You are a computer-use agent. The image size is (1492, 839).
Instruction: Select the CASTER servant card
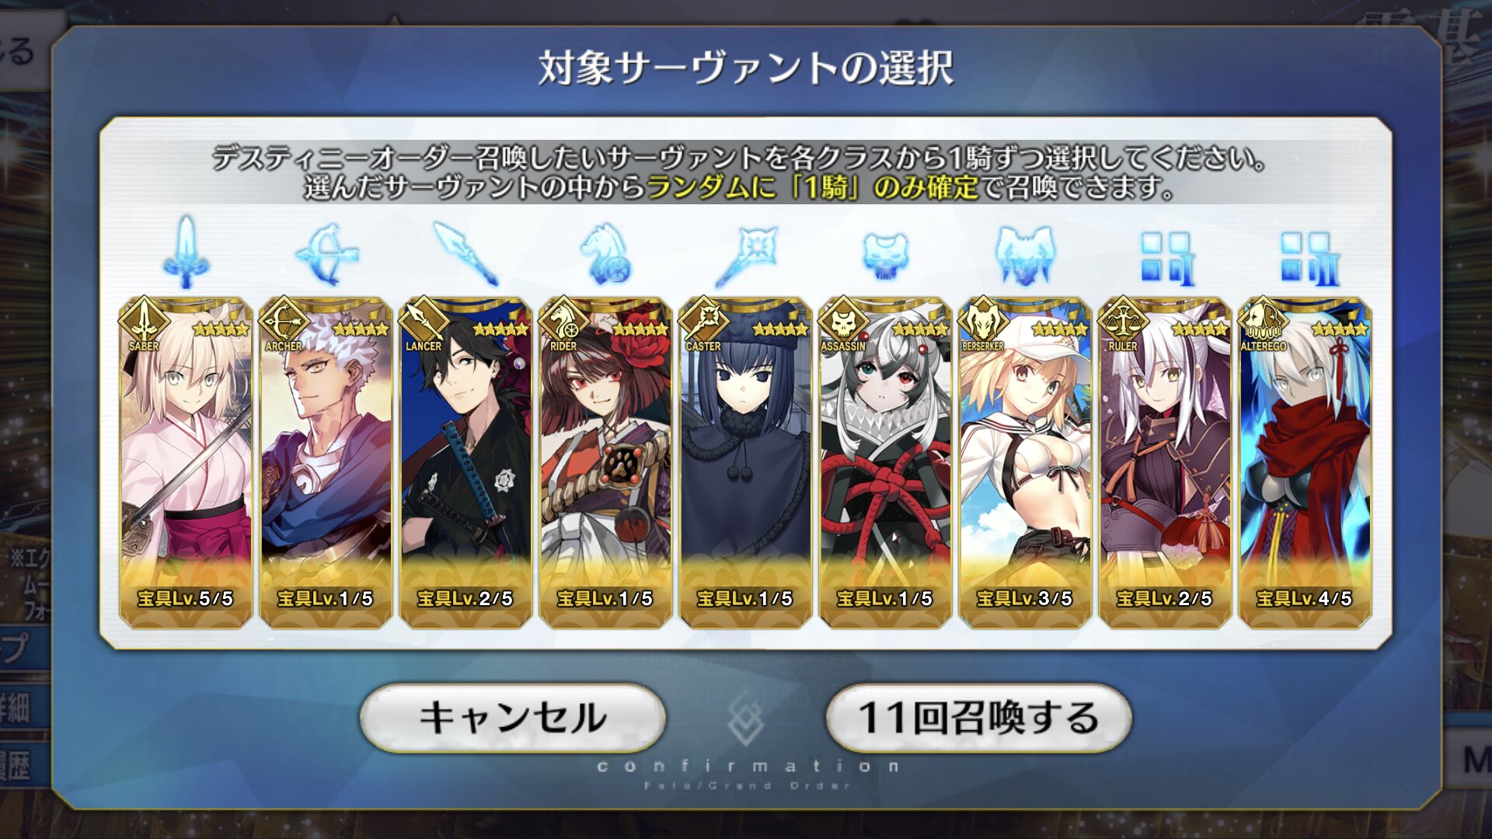(745, 463)
